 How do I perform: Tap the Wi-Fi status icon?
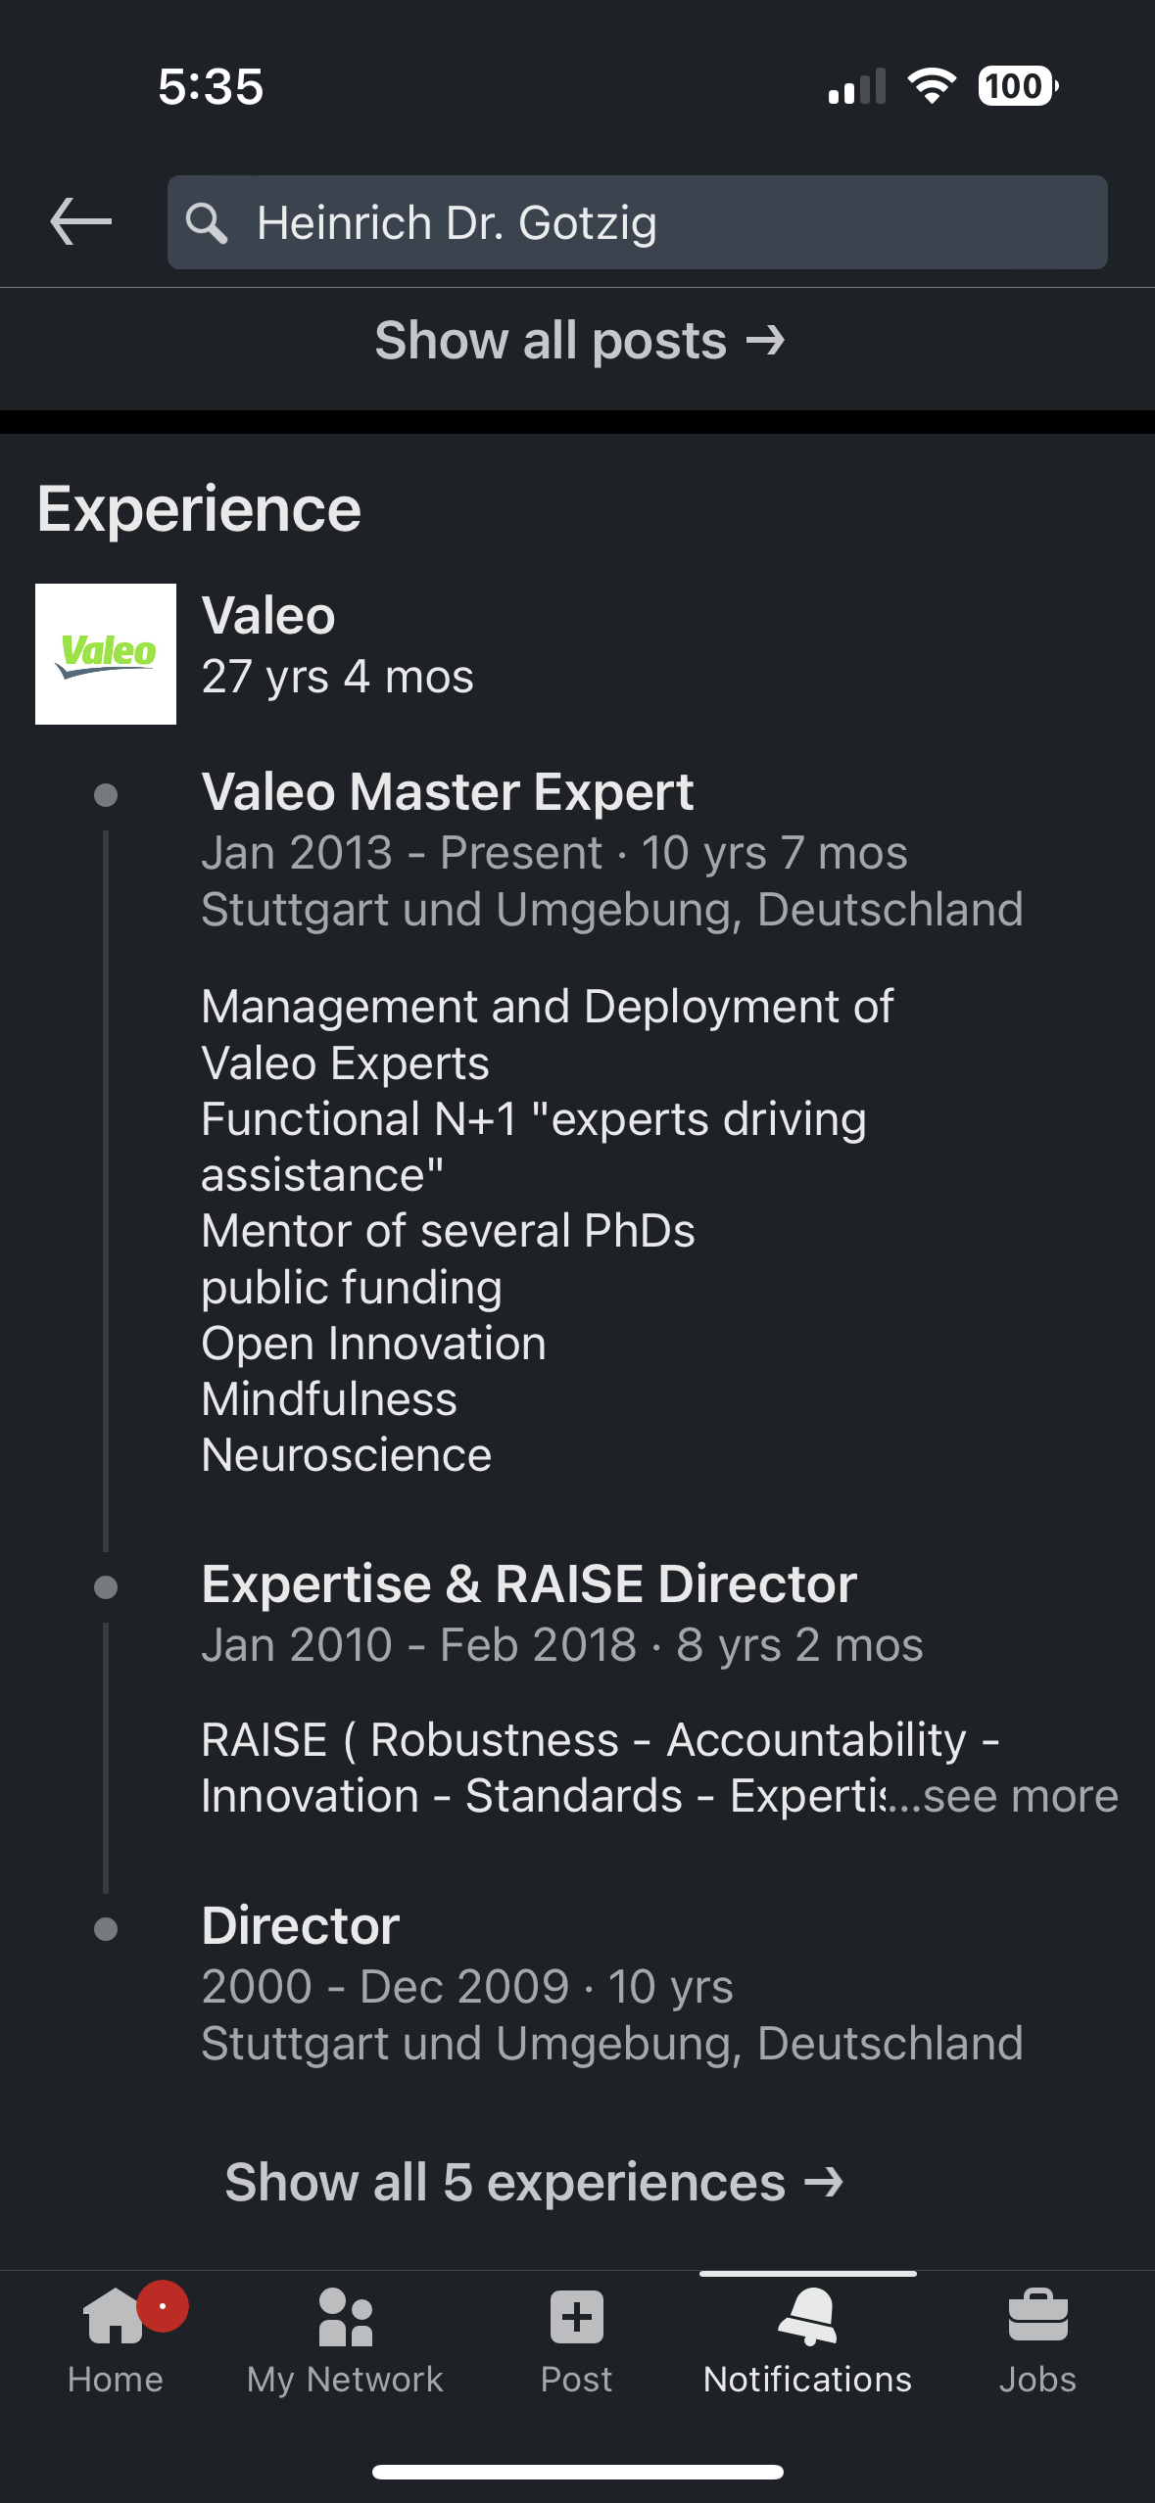point(932,86)
